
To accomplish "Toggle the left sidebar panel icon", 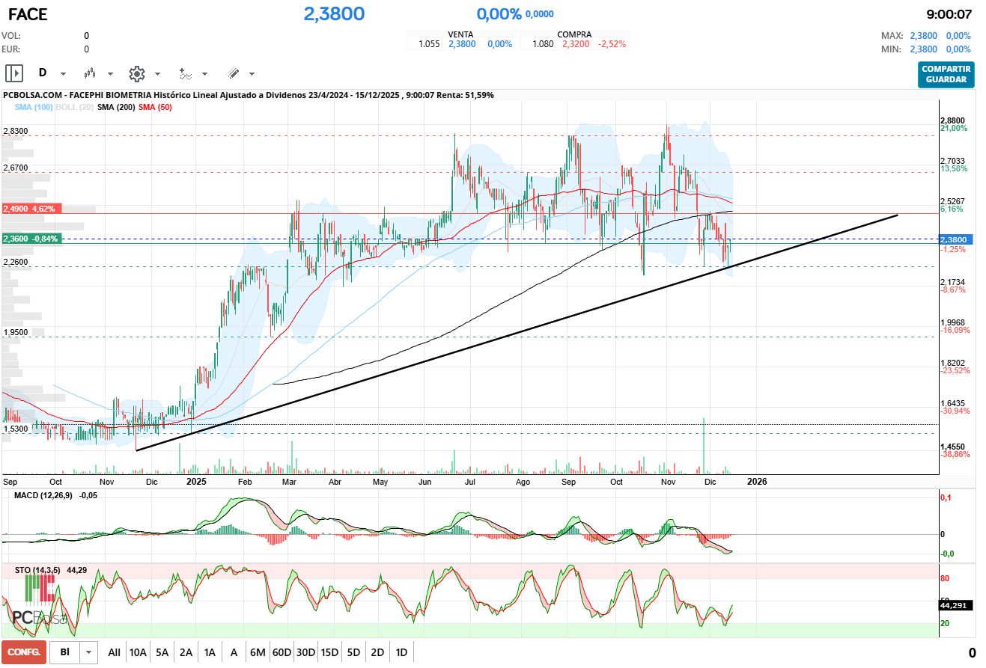I will (x=13, y=73).
